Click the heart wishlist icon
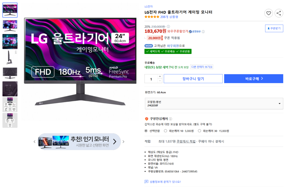 coord(268,13)
